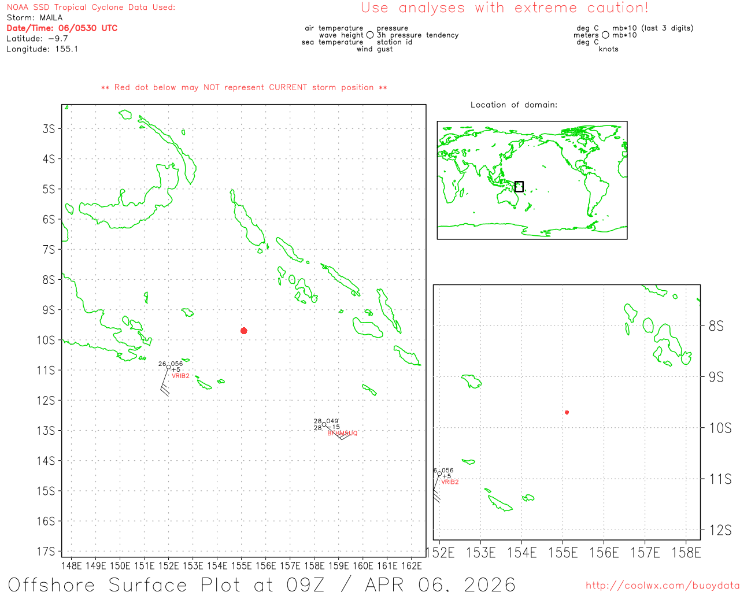Screen dimensions: 740x592
Task: Click the VRIB2 station circle on main map
Action: pyautogui.click(x=169, y=367)
